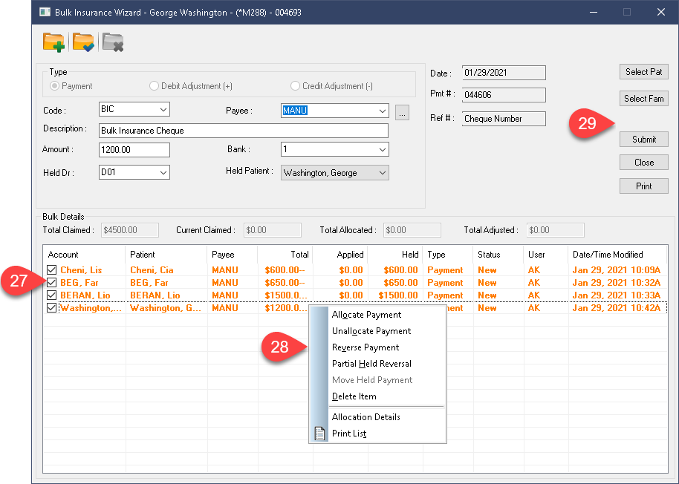Click the grey folder delete icon
The width and height of the screenshot is (679, 484).
click(x=113, y=42)
